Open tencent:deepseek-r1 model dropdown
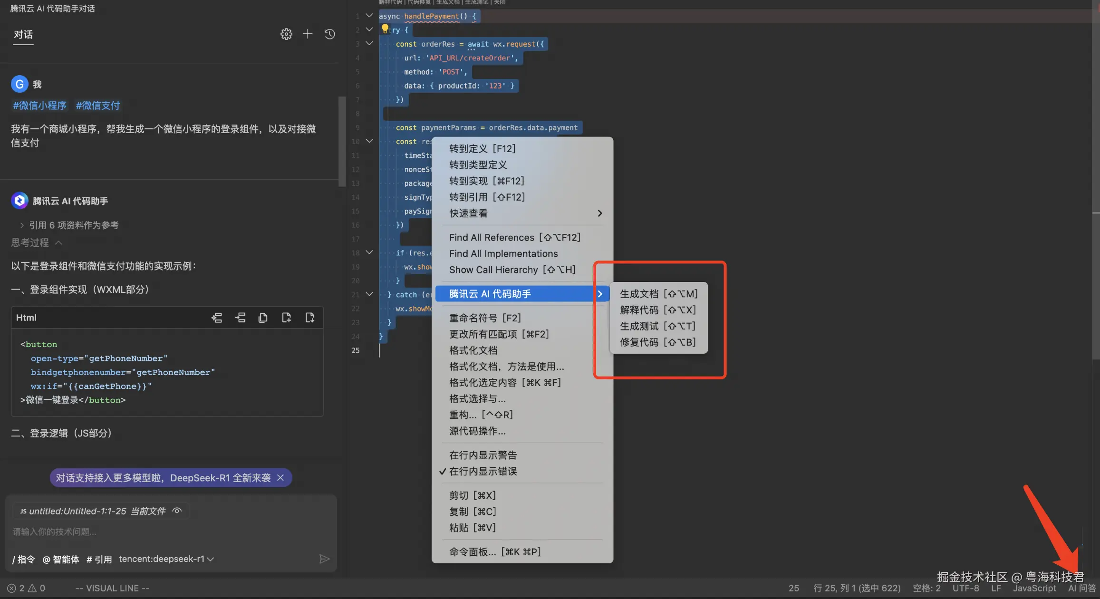 point(166,559)
